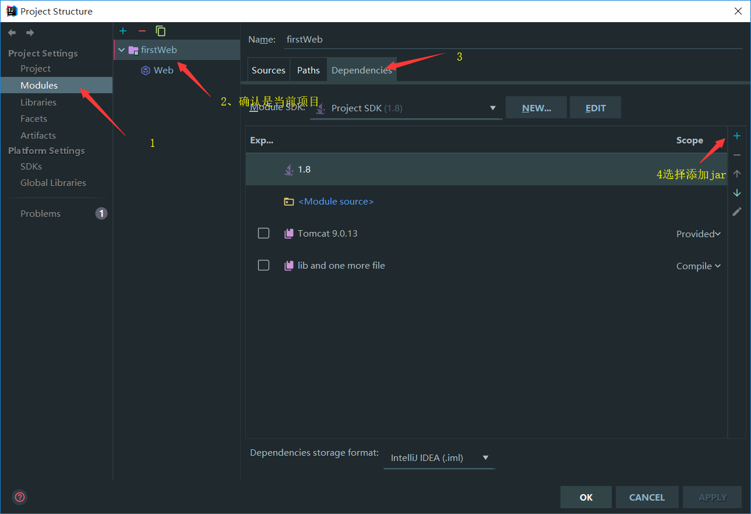Click the OK button
Image resolution: width=751 pixels, height=514 pixels.
tap(586, 497)
